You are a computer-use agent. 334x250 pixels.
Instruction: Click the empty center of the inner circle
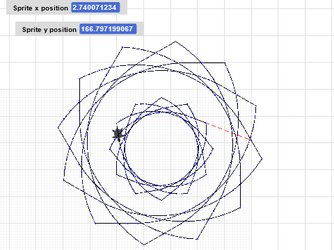pos(161,149)
